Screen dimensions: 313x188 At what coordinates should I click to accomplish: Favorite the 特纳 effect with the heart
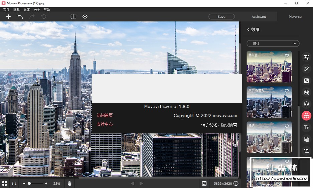pos(287,126)
